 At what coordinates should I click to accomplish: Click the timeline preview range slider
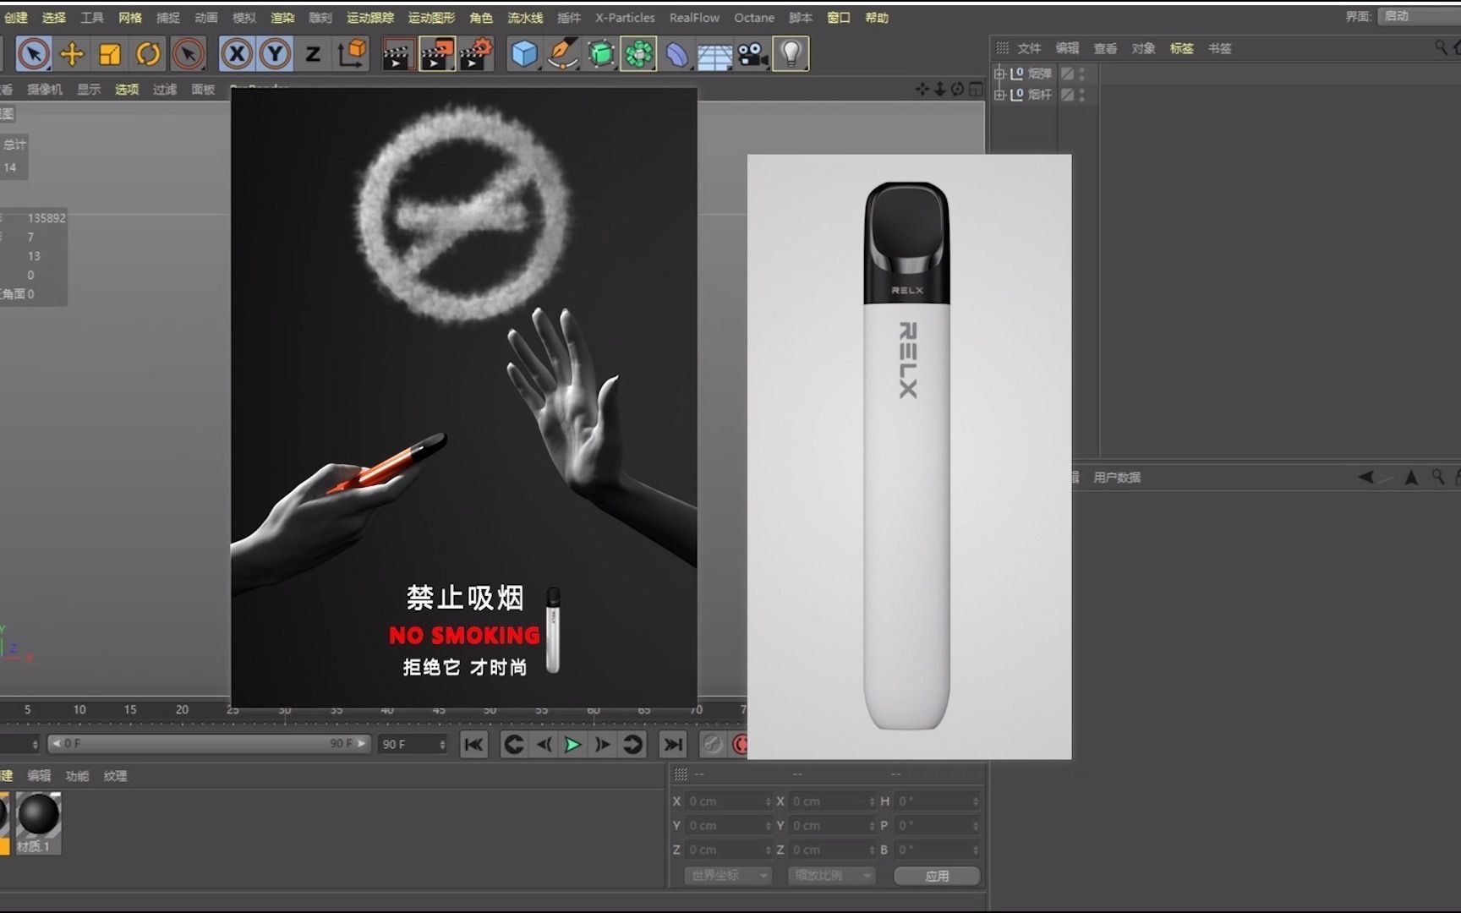(208, 743)
